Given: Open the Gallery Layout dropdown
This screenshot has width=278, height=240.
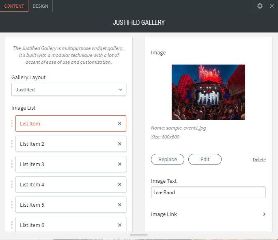Looking at the screenshot, I should (x=69, y=89).
